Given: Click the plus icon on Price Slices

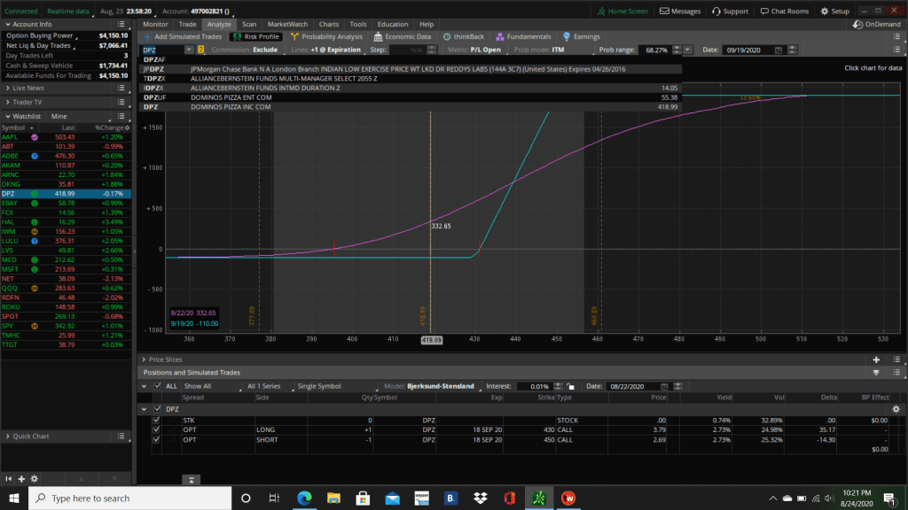Looking at the screenshot, I should 876,359.
